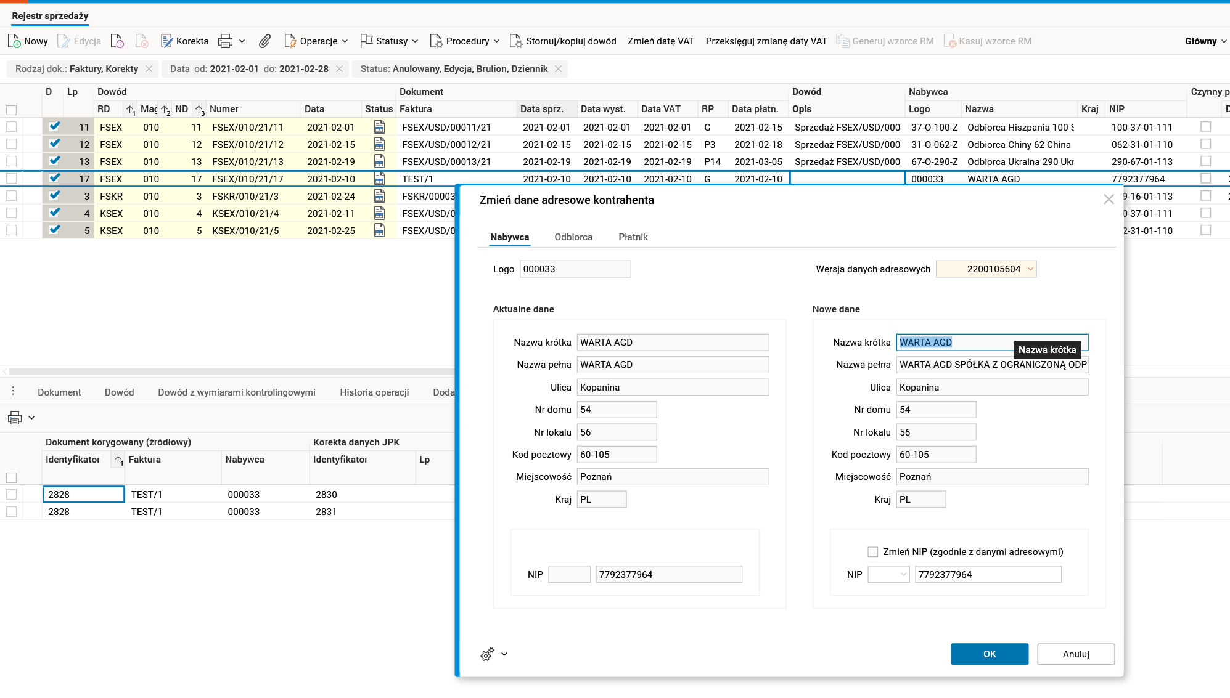Image resolution: width=1230 pixels, height=698 pixels.
Task: Open the gear settings icon in dialog
Action: tap(487, 654)
